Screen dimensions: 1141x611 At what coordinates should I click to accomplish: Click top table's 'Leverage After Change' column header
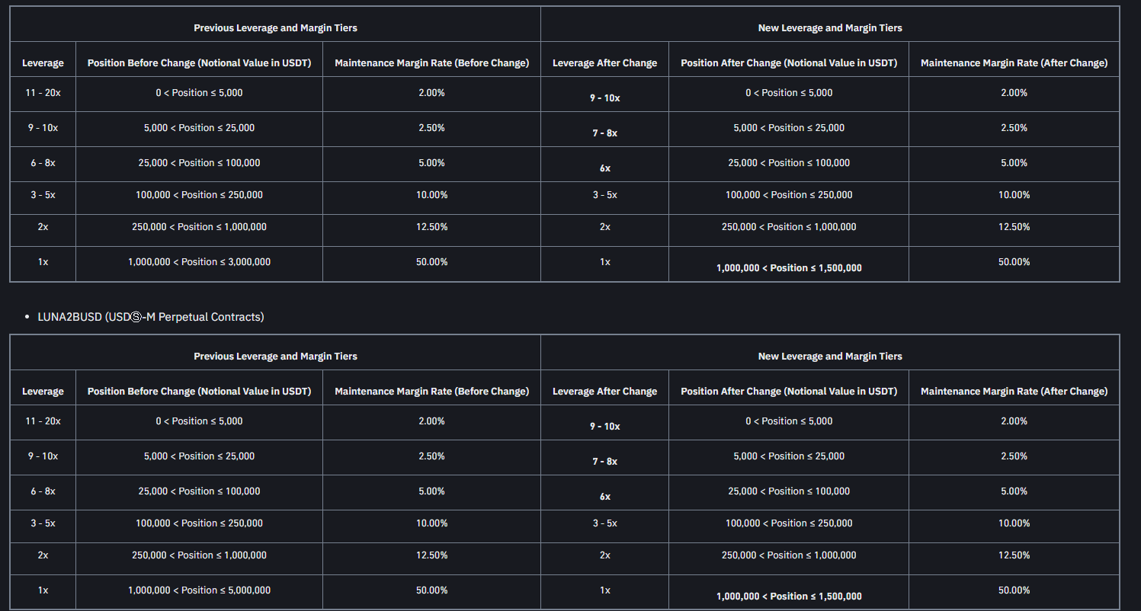604,63
